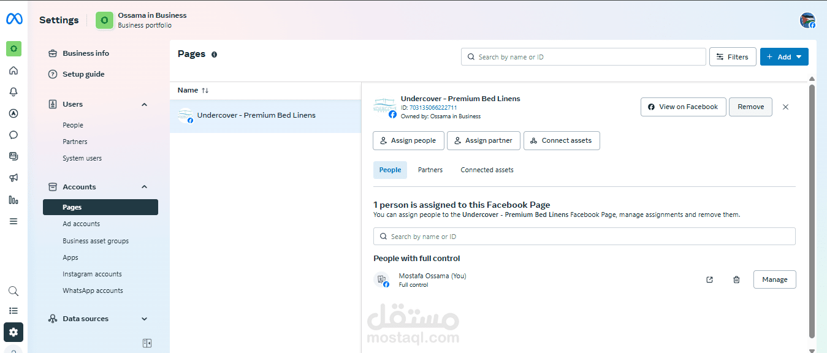The width and height of the screenshot is (827, 353).
Task: Click open-in-new icon for Mostafa Ossama
Action: 709,279
